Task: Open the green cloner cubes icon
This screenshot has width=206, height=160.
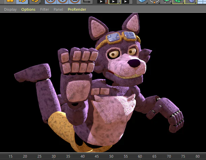Action: point(178,1)
